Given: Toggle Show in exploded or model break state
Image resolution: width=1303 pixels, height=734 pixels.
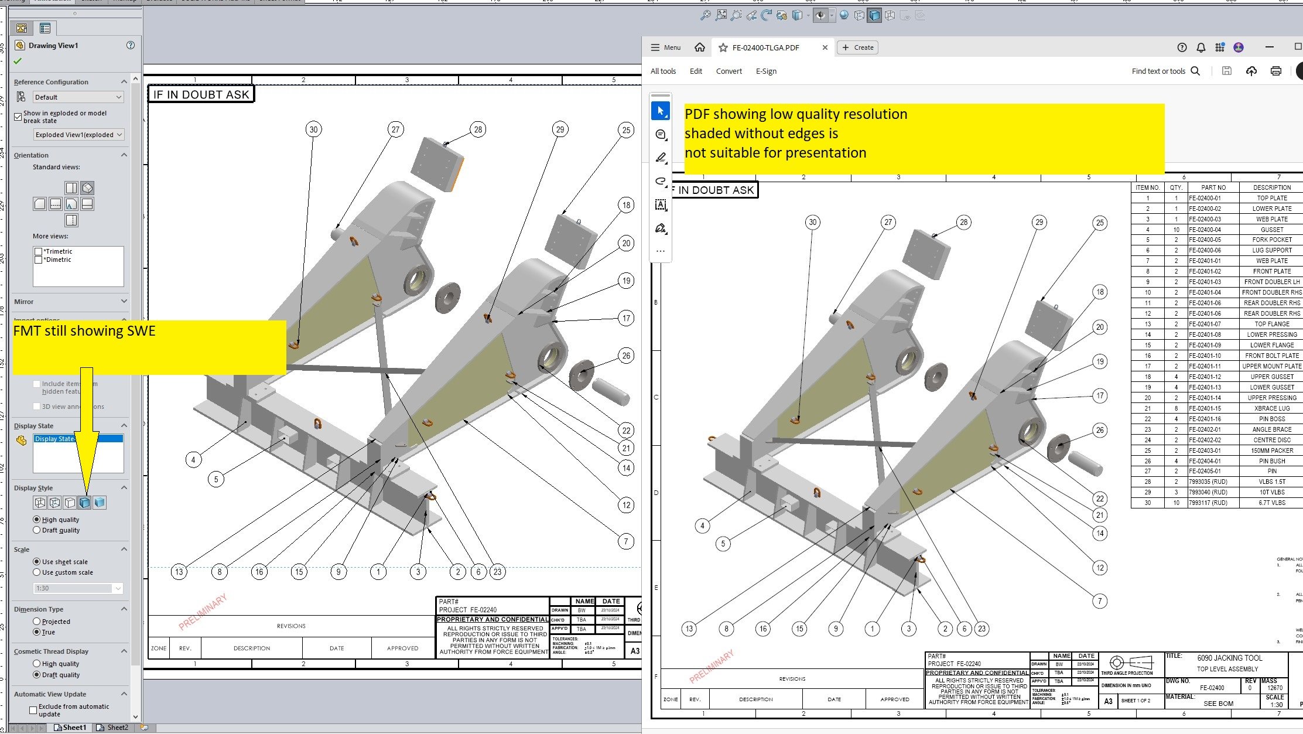Looking at the screenshot, I should click(x=18, y=117).
